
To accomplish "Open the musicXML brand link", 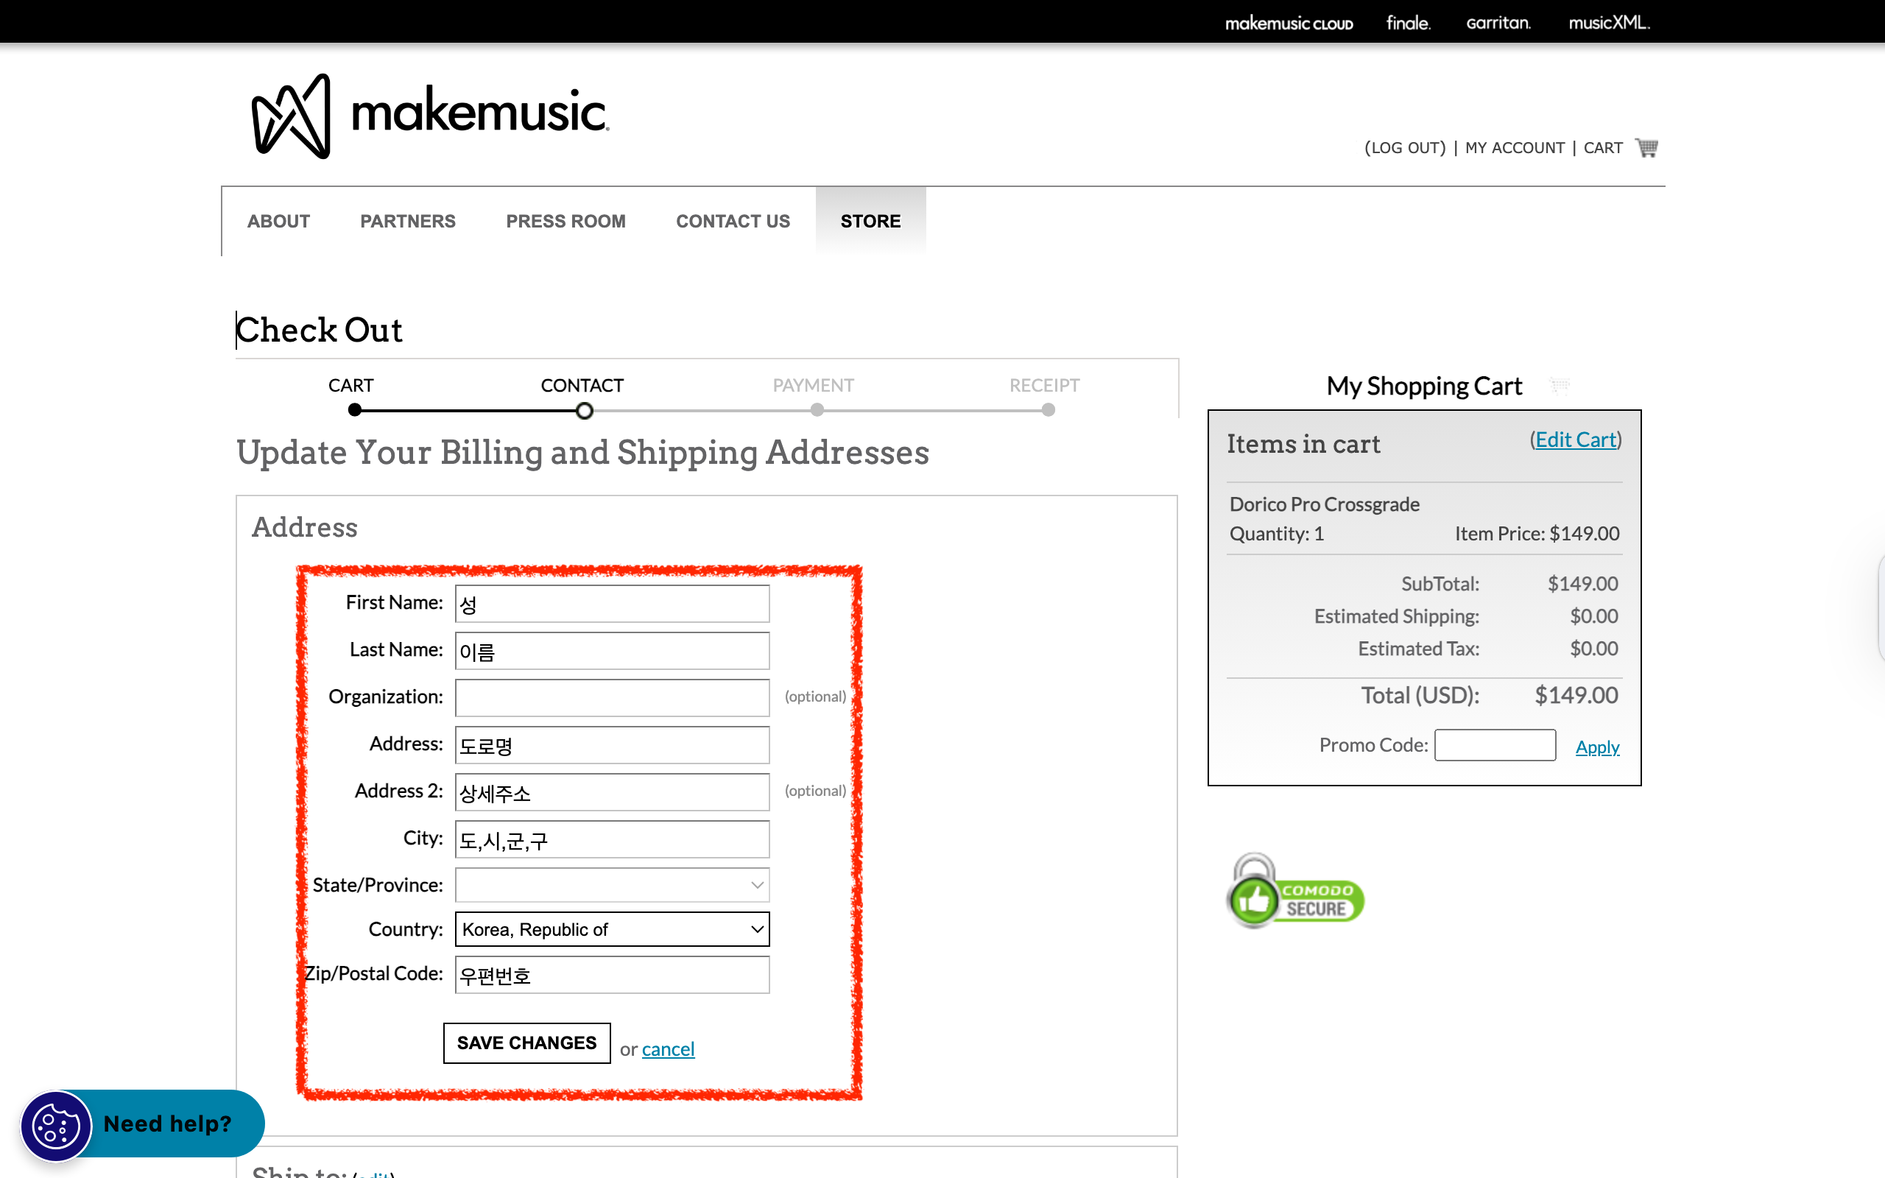I will click(x=1608, y=23).
